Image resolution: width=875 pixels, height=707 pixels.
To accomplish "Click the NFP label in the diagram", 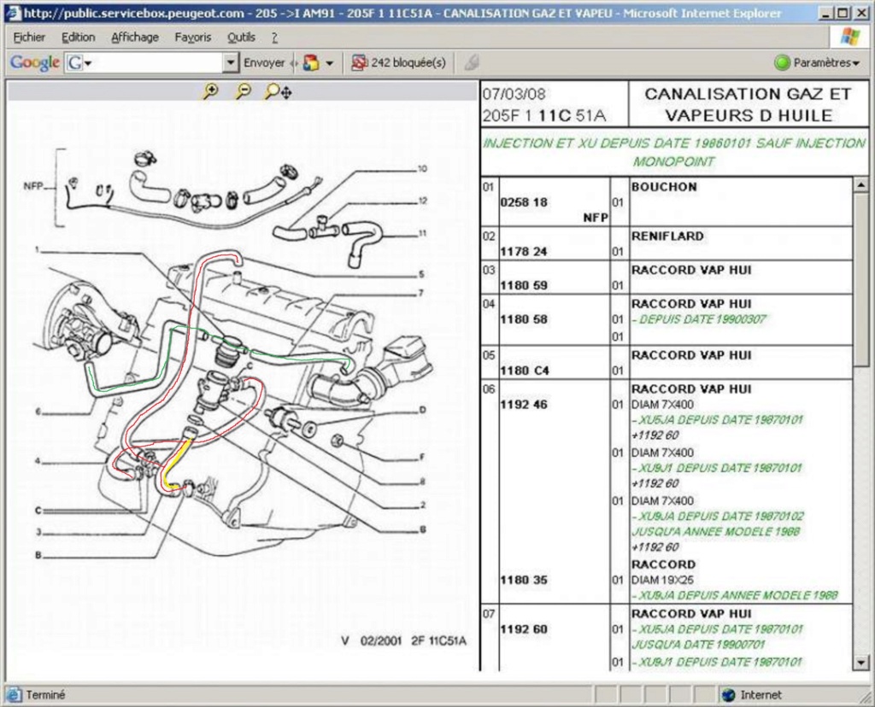I will (x=33, y=186).
